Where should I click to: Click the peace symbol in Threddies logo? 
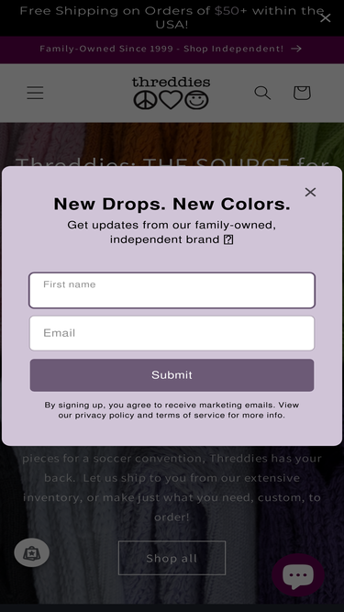(x=145, y=100)
